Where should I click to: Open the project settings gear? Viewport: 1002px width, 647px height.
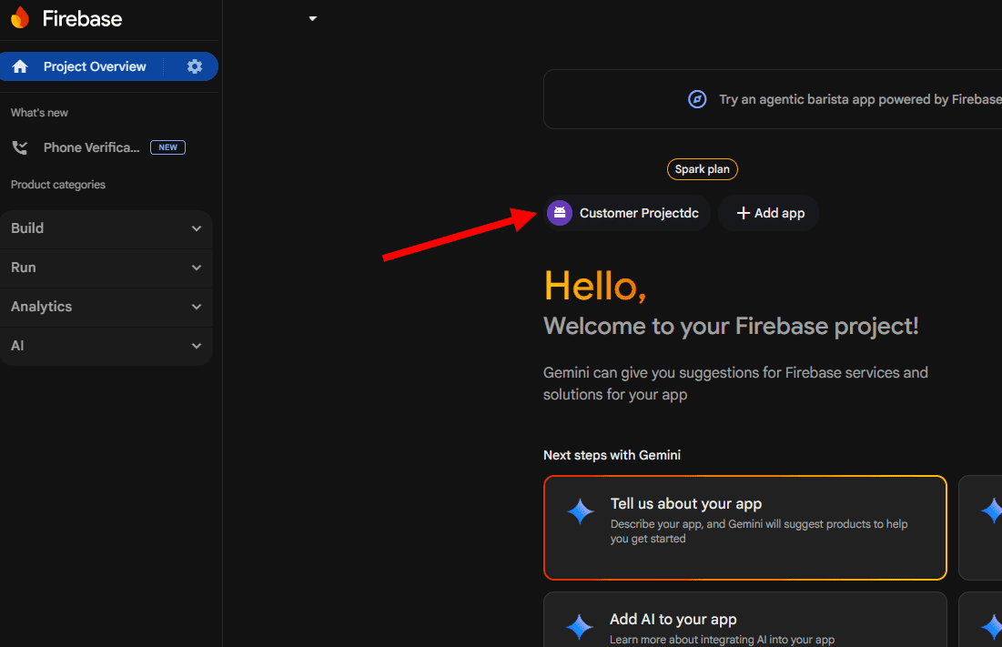tap(194, 66)
